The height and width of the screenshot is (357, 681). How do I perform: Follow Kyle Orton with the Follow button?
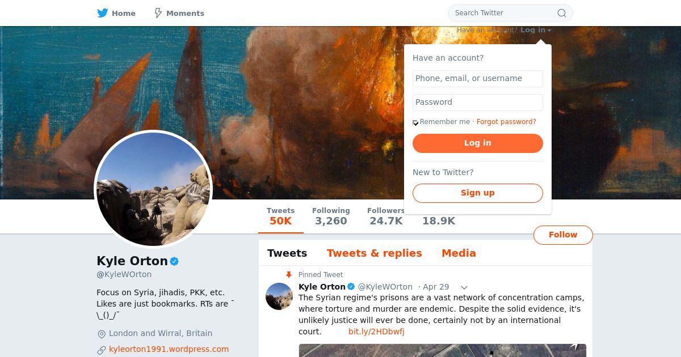coord(563,235)
